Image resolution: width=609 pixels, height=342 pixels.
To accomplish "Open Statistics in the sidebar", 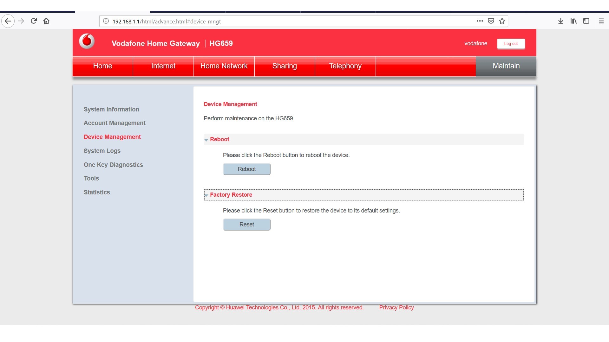I will [97, 192].
